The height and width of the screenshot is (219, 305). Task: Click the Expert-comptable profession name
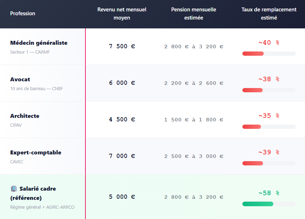point(36,153)
